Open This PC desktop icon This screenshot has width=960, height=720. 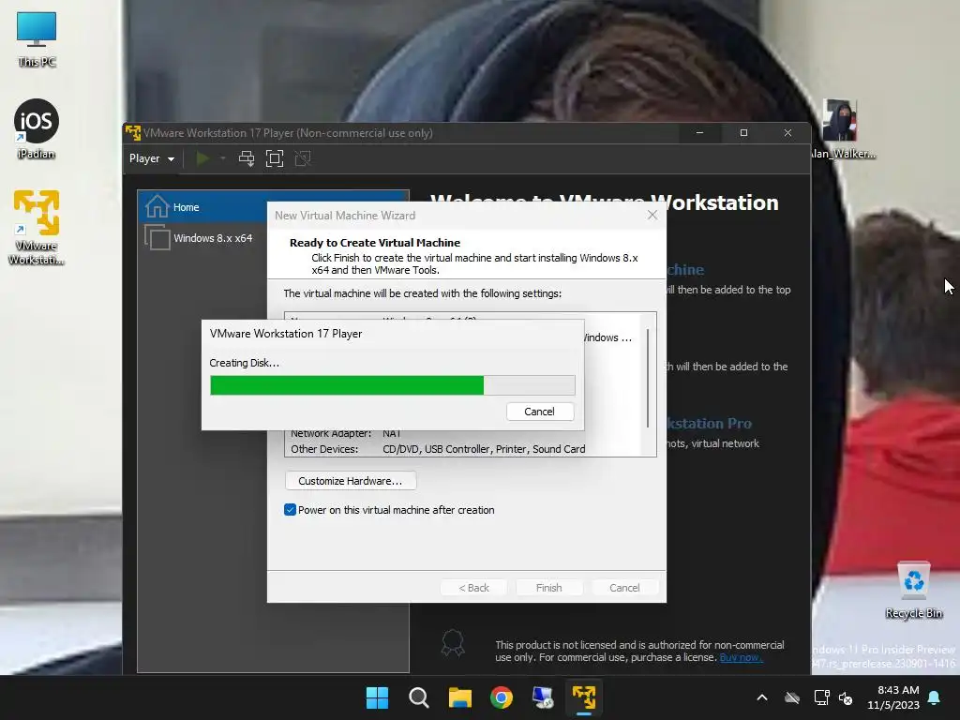point(37,39)
